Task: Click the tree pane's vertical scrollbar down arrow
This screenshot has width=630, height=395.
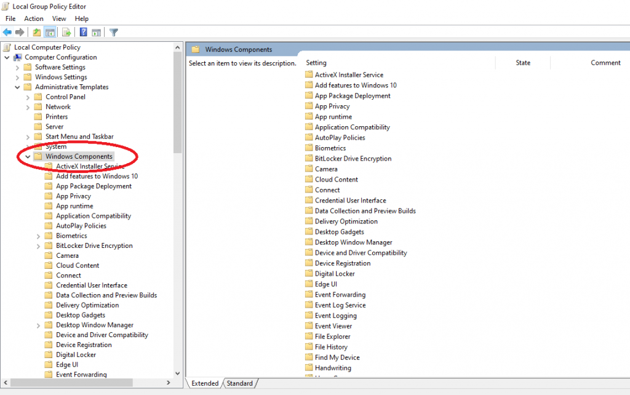Action: coord(178,373)
